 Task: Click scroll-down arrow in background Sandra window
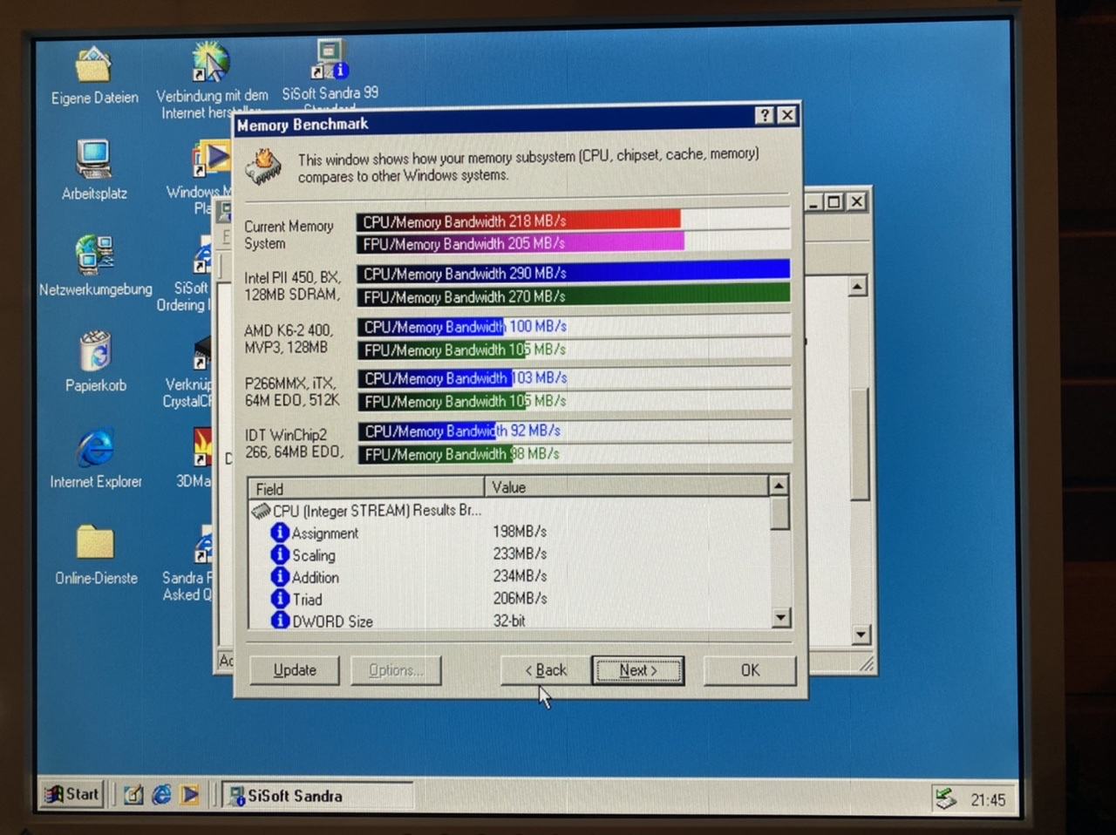861,635
